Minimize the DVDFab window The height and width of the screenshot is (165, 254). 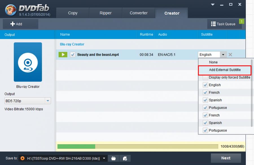point(222,5)
